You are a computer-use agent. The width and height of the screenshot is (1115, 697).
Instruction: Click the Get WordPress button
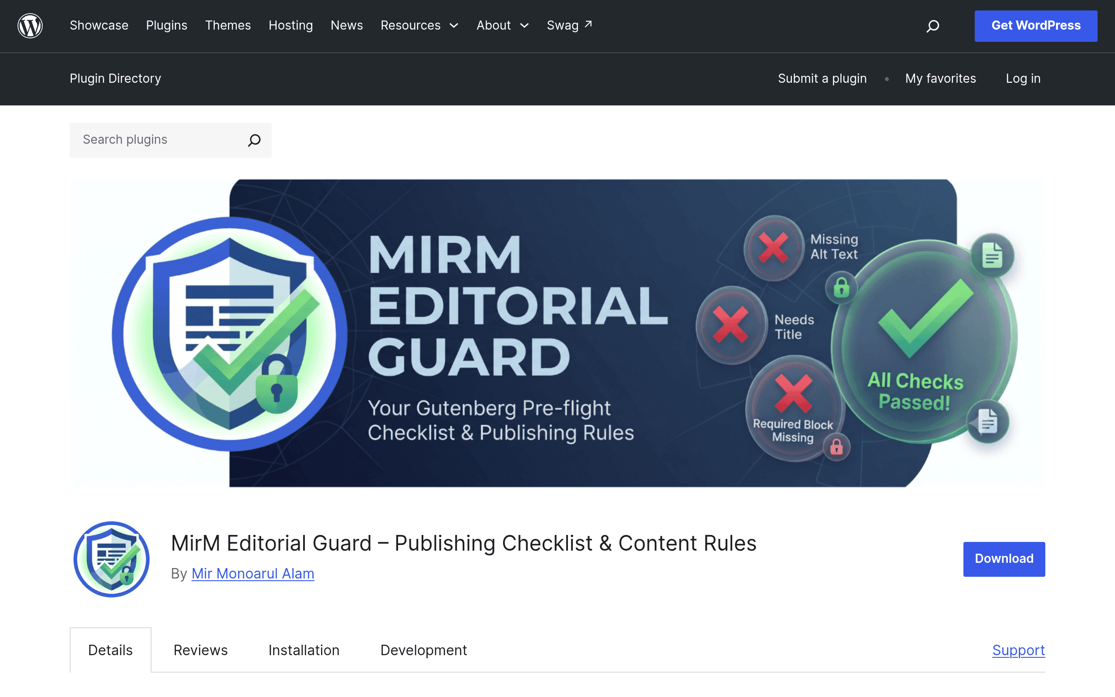(1036, 26)
